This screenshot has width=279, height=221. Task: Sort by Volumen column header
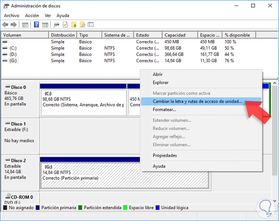point(25,35)
